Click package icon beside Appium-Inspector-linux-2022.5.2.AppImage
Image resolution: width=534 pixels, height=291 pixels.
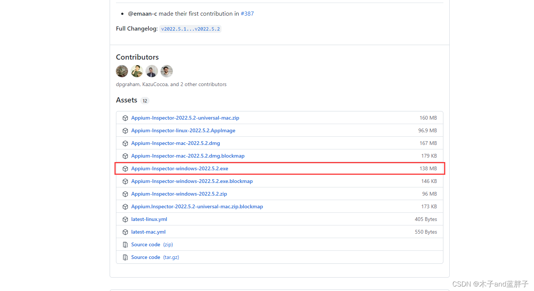pos(125,131)
